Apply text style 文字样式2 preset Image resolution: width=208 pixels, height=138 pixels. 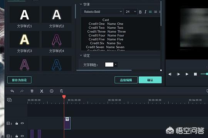pos(57,15)
